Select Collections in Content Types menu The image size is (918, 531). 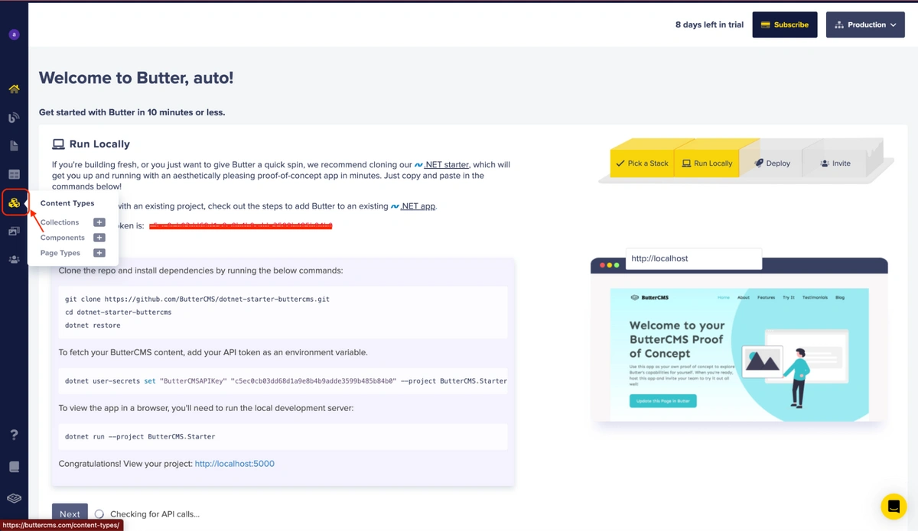click(x=60, y=222)
